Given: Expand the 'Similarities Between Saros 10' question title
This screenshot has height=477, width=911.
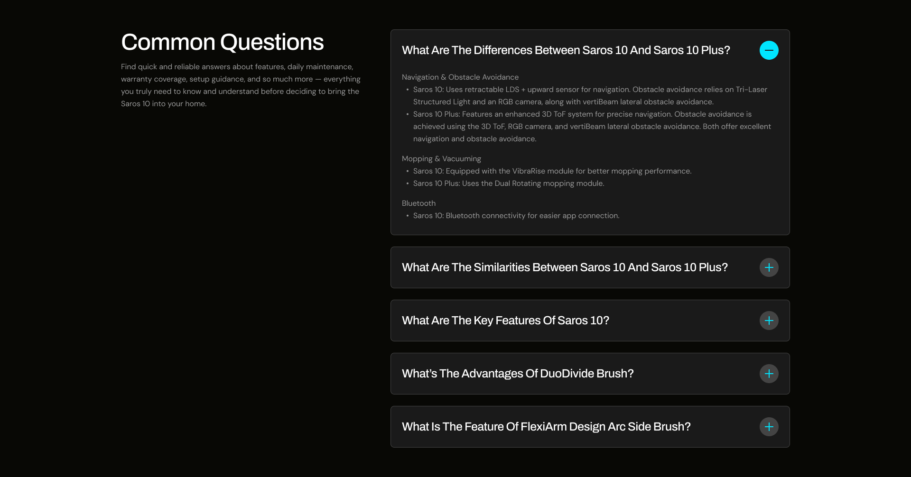Looking at the screenshot, I should pos(565,267).
